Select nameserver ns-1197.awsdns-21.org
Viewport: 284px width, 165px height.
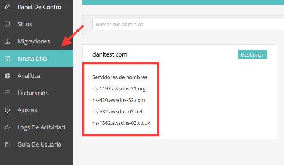tap(119, 88)
